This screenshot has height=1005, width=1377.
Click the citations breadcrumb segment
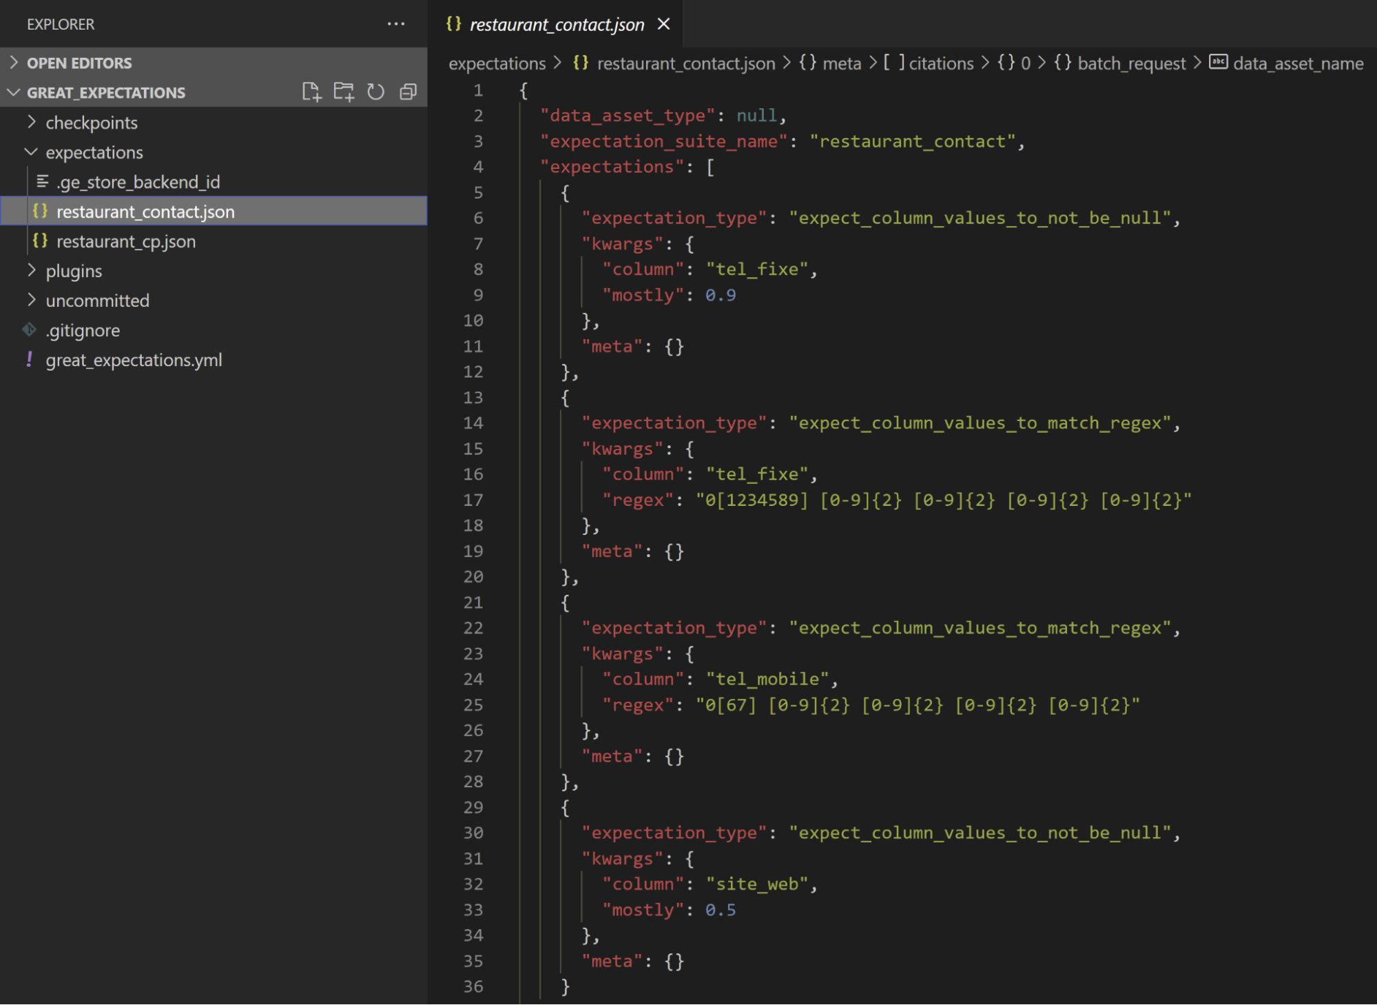pyautogui.click(x=940, y=63)
